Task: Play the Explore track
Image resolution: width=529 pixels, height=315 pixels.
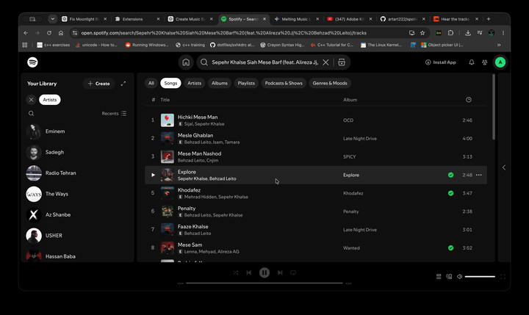Action: tap(153, 175)
